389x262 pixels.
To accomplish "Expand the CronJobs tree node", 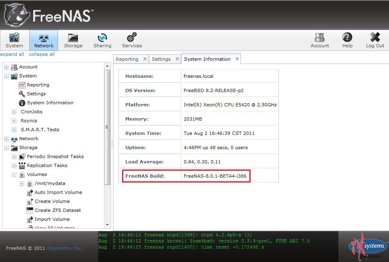I will point(14,112).
